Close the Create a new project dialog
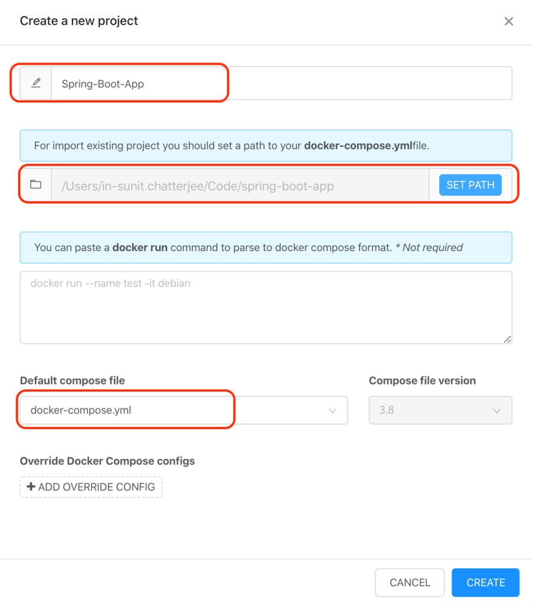The image size is (533, 605). 509,21
